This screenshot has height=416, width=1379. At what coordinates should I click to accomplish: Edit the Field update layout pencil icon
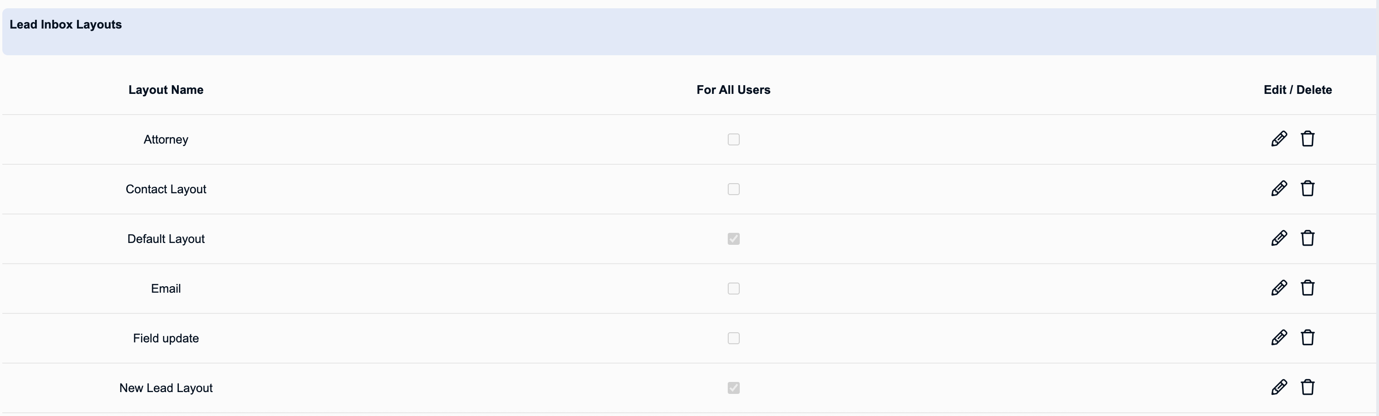pos(1279,338)
